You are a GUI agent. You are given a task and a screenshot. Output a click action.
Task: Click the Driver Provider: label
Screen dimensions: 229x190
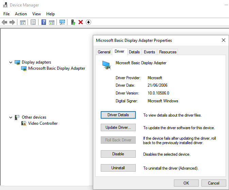click(x=128, y=78)
